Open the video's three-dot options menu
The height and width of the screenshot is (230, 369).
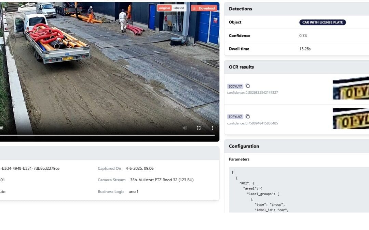(212, 128)
